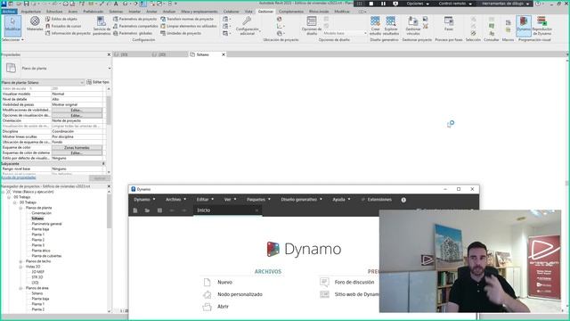The image size is (570, 321).
Task: Collapse the Vistas 3D tree node
Action: (20, 267)
